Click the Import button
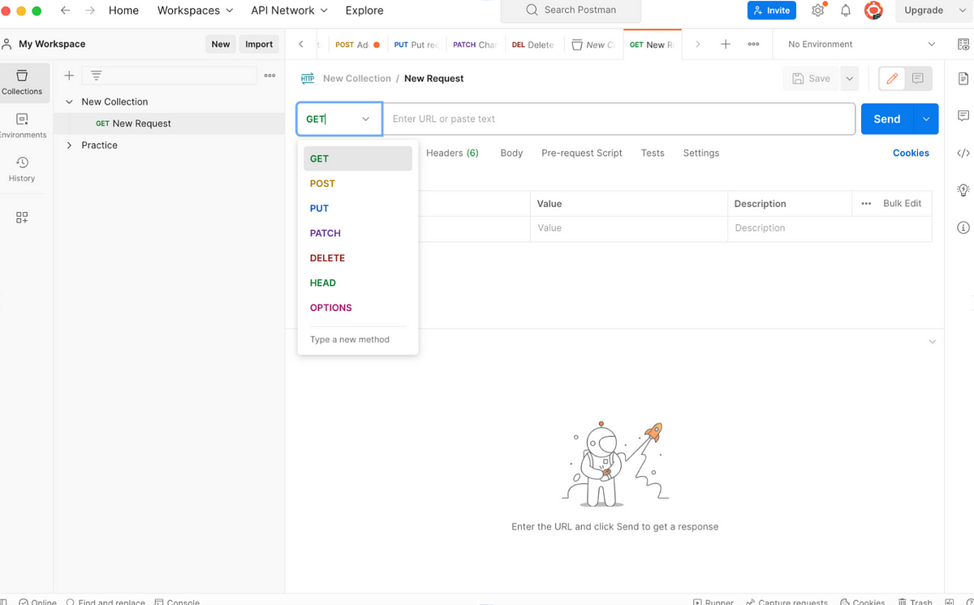Image resolution: width=974 pixels, height=605 pixels. 259,45
